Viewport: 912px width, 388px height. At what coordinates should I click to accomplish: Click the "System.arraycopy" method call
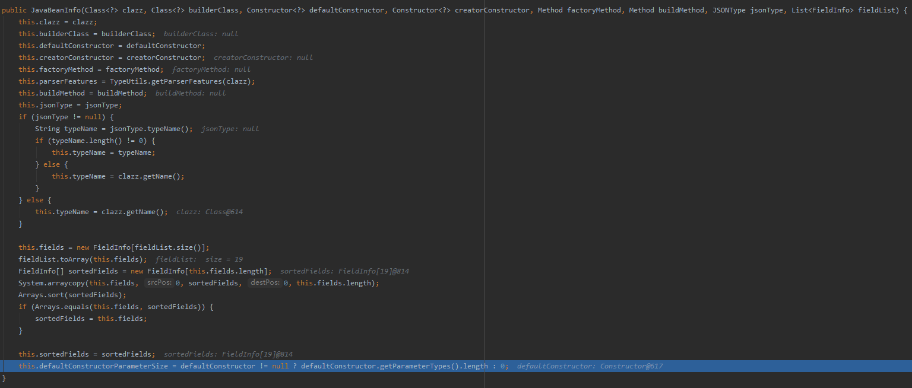point(52,283)
